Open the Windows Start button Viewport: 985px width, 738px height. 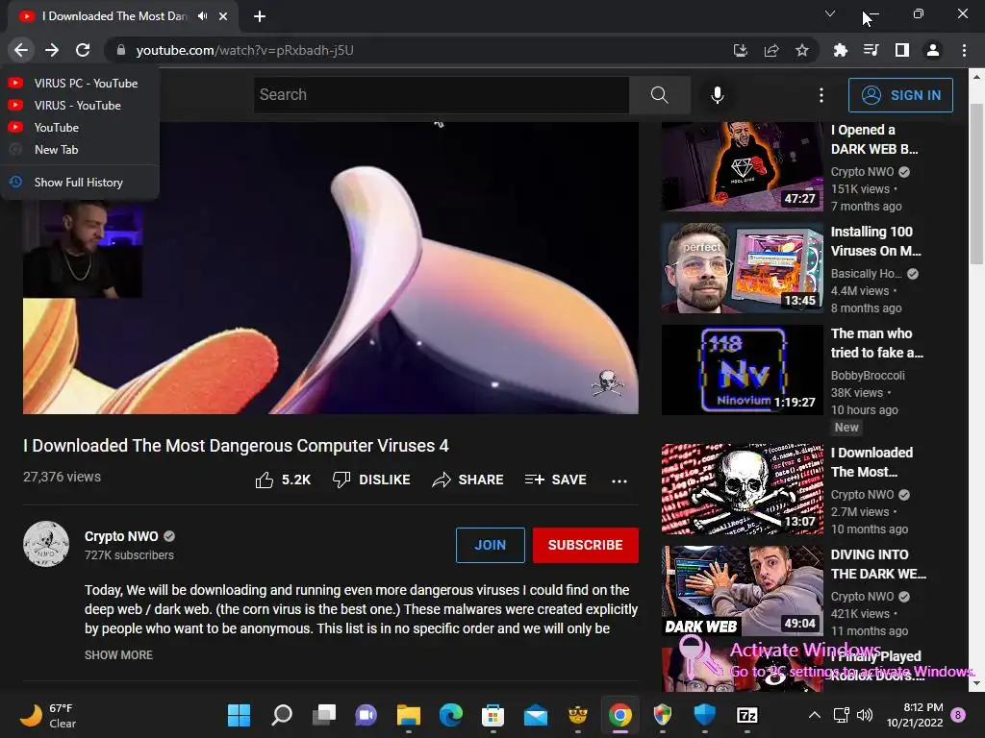(239, 715)
